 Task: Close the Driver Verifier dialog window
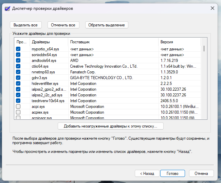[x=213, y=8]
